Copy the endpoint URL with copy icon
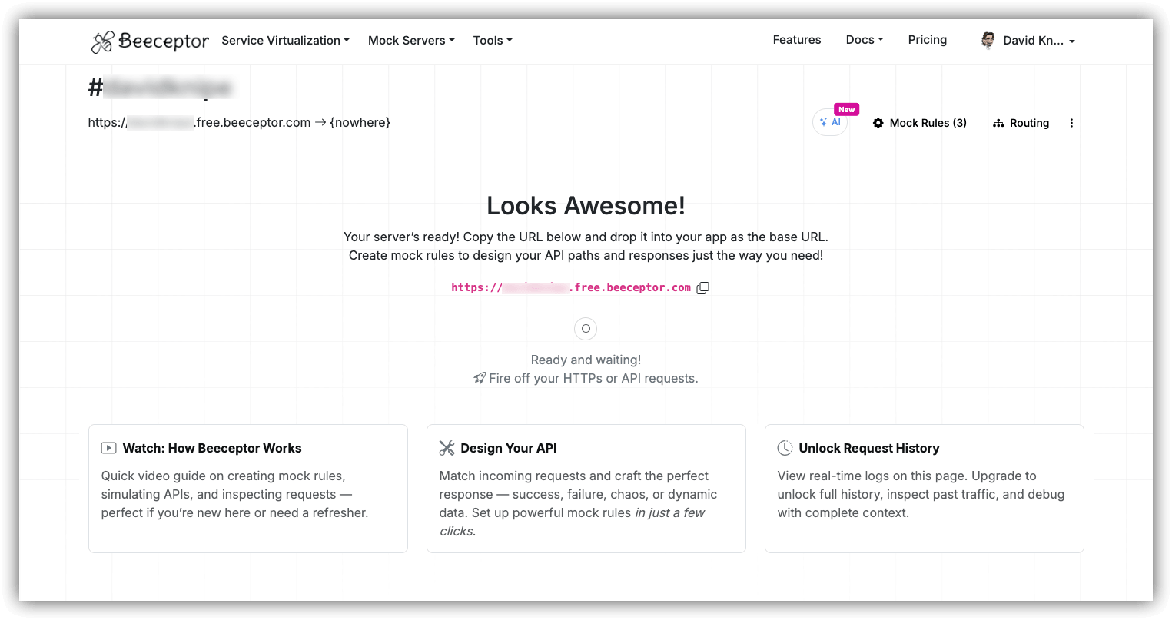The width and height of the screenshot is (1172, 620). [702, 288]
